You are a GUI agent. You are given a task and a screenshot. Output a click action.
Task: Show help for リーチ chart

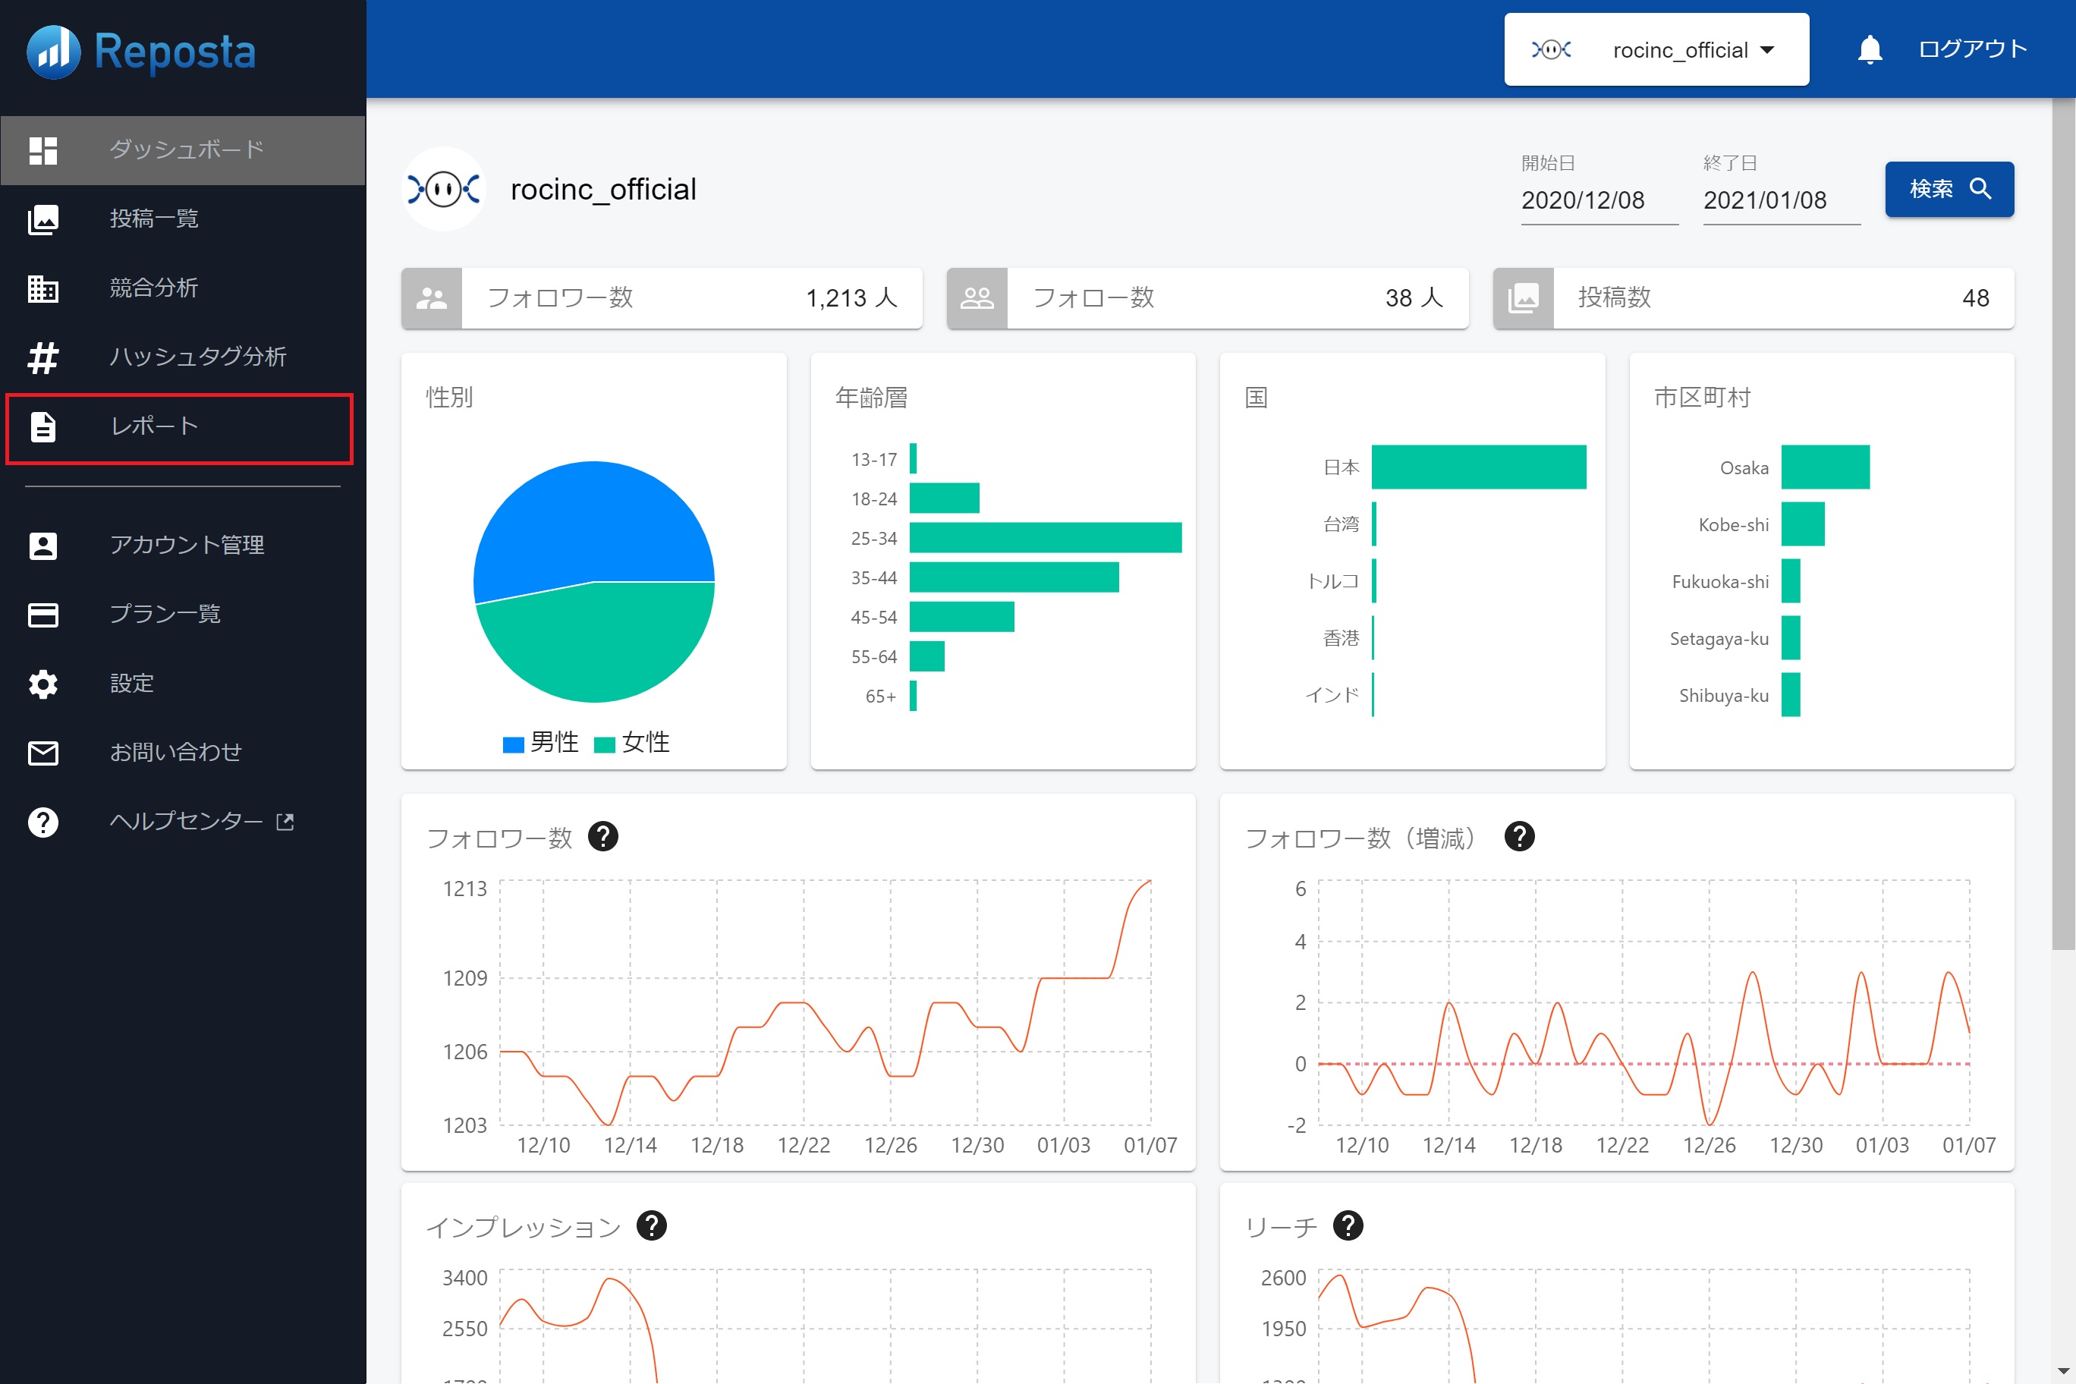coord(1348,1225)
